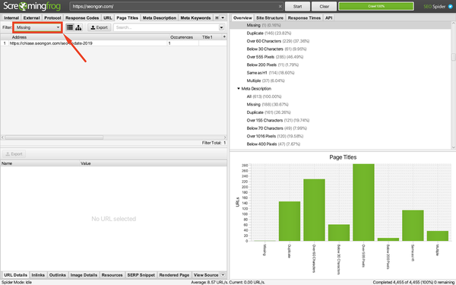
Task: Add a column with the plus icon
Action: [x=224, y=37]
